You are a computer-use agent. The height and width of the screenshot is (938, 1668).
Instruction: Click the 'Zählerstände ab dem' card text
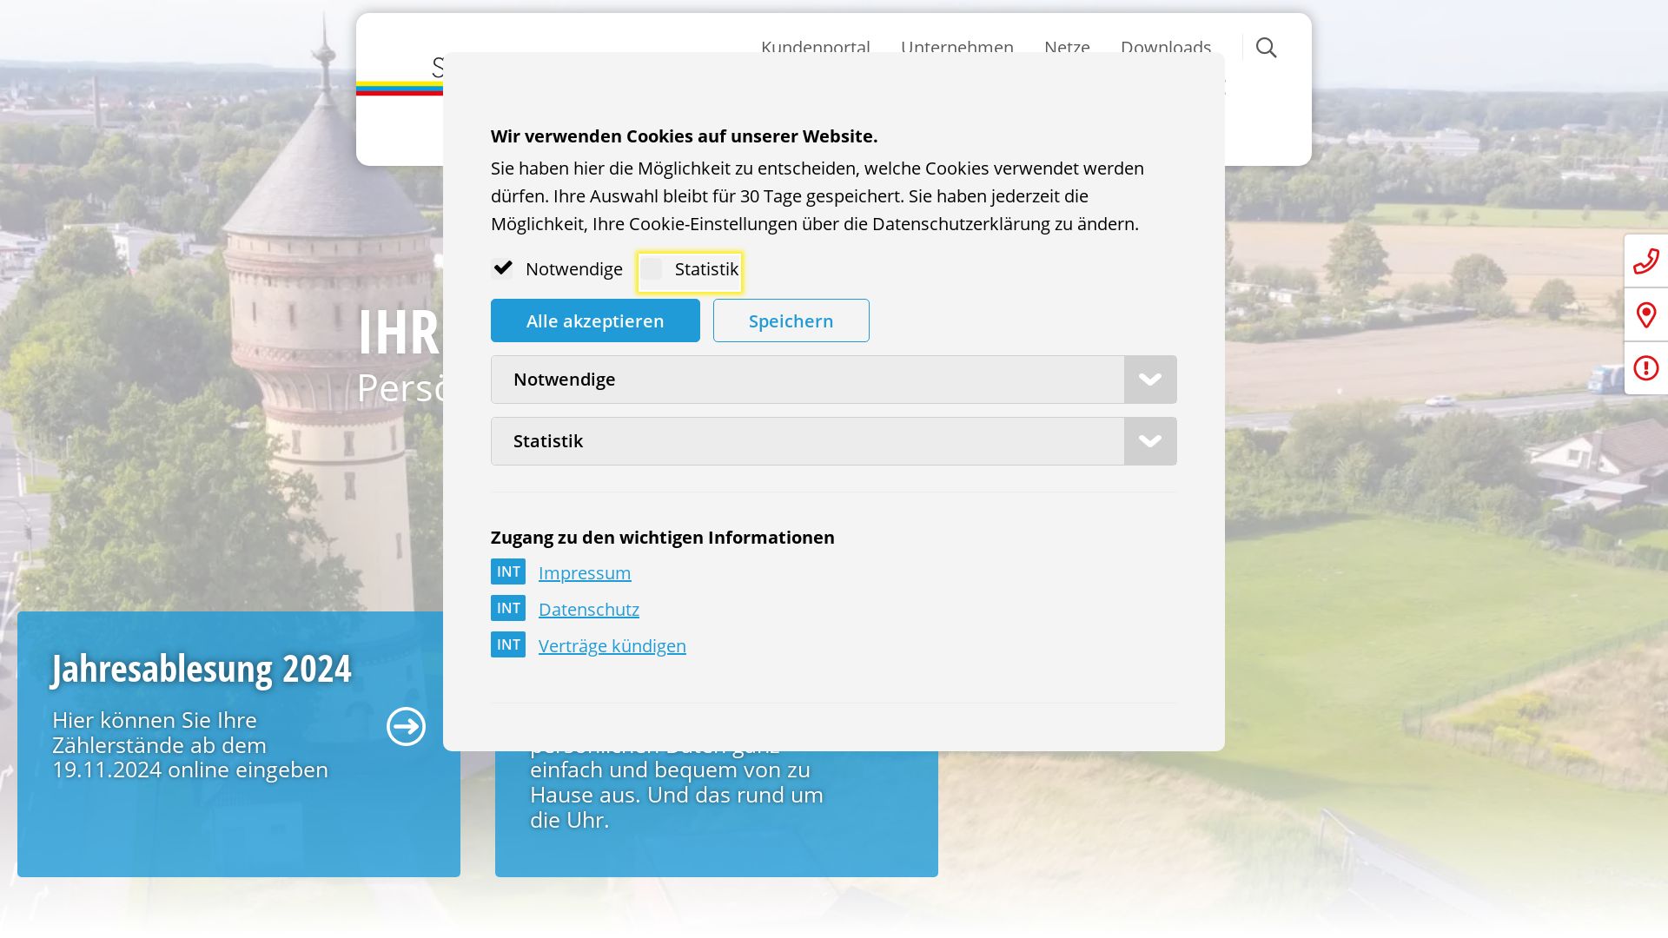[160, 745]
